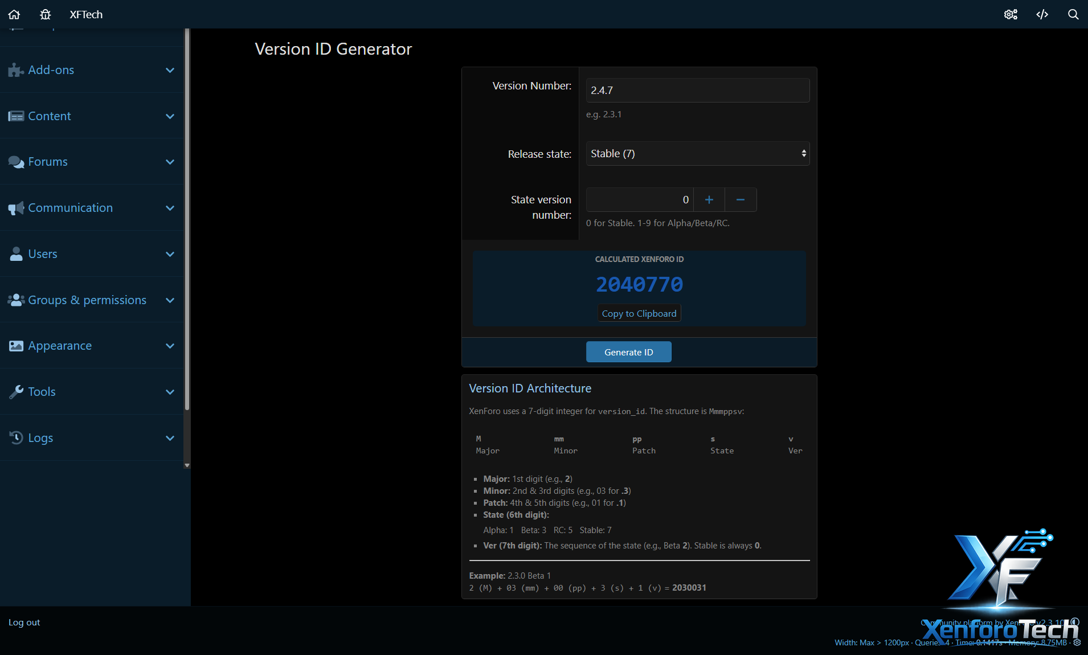The image size is (1088, 655).
Task: Click the Log out link
Action: pyautogui.click(x=24, y=623)
